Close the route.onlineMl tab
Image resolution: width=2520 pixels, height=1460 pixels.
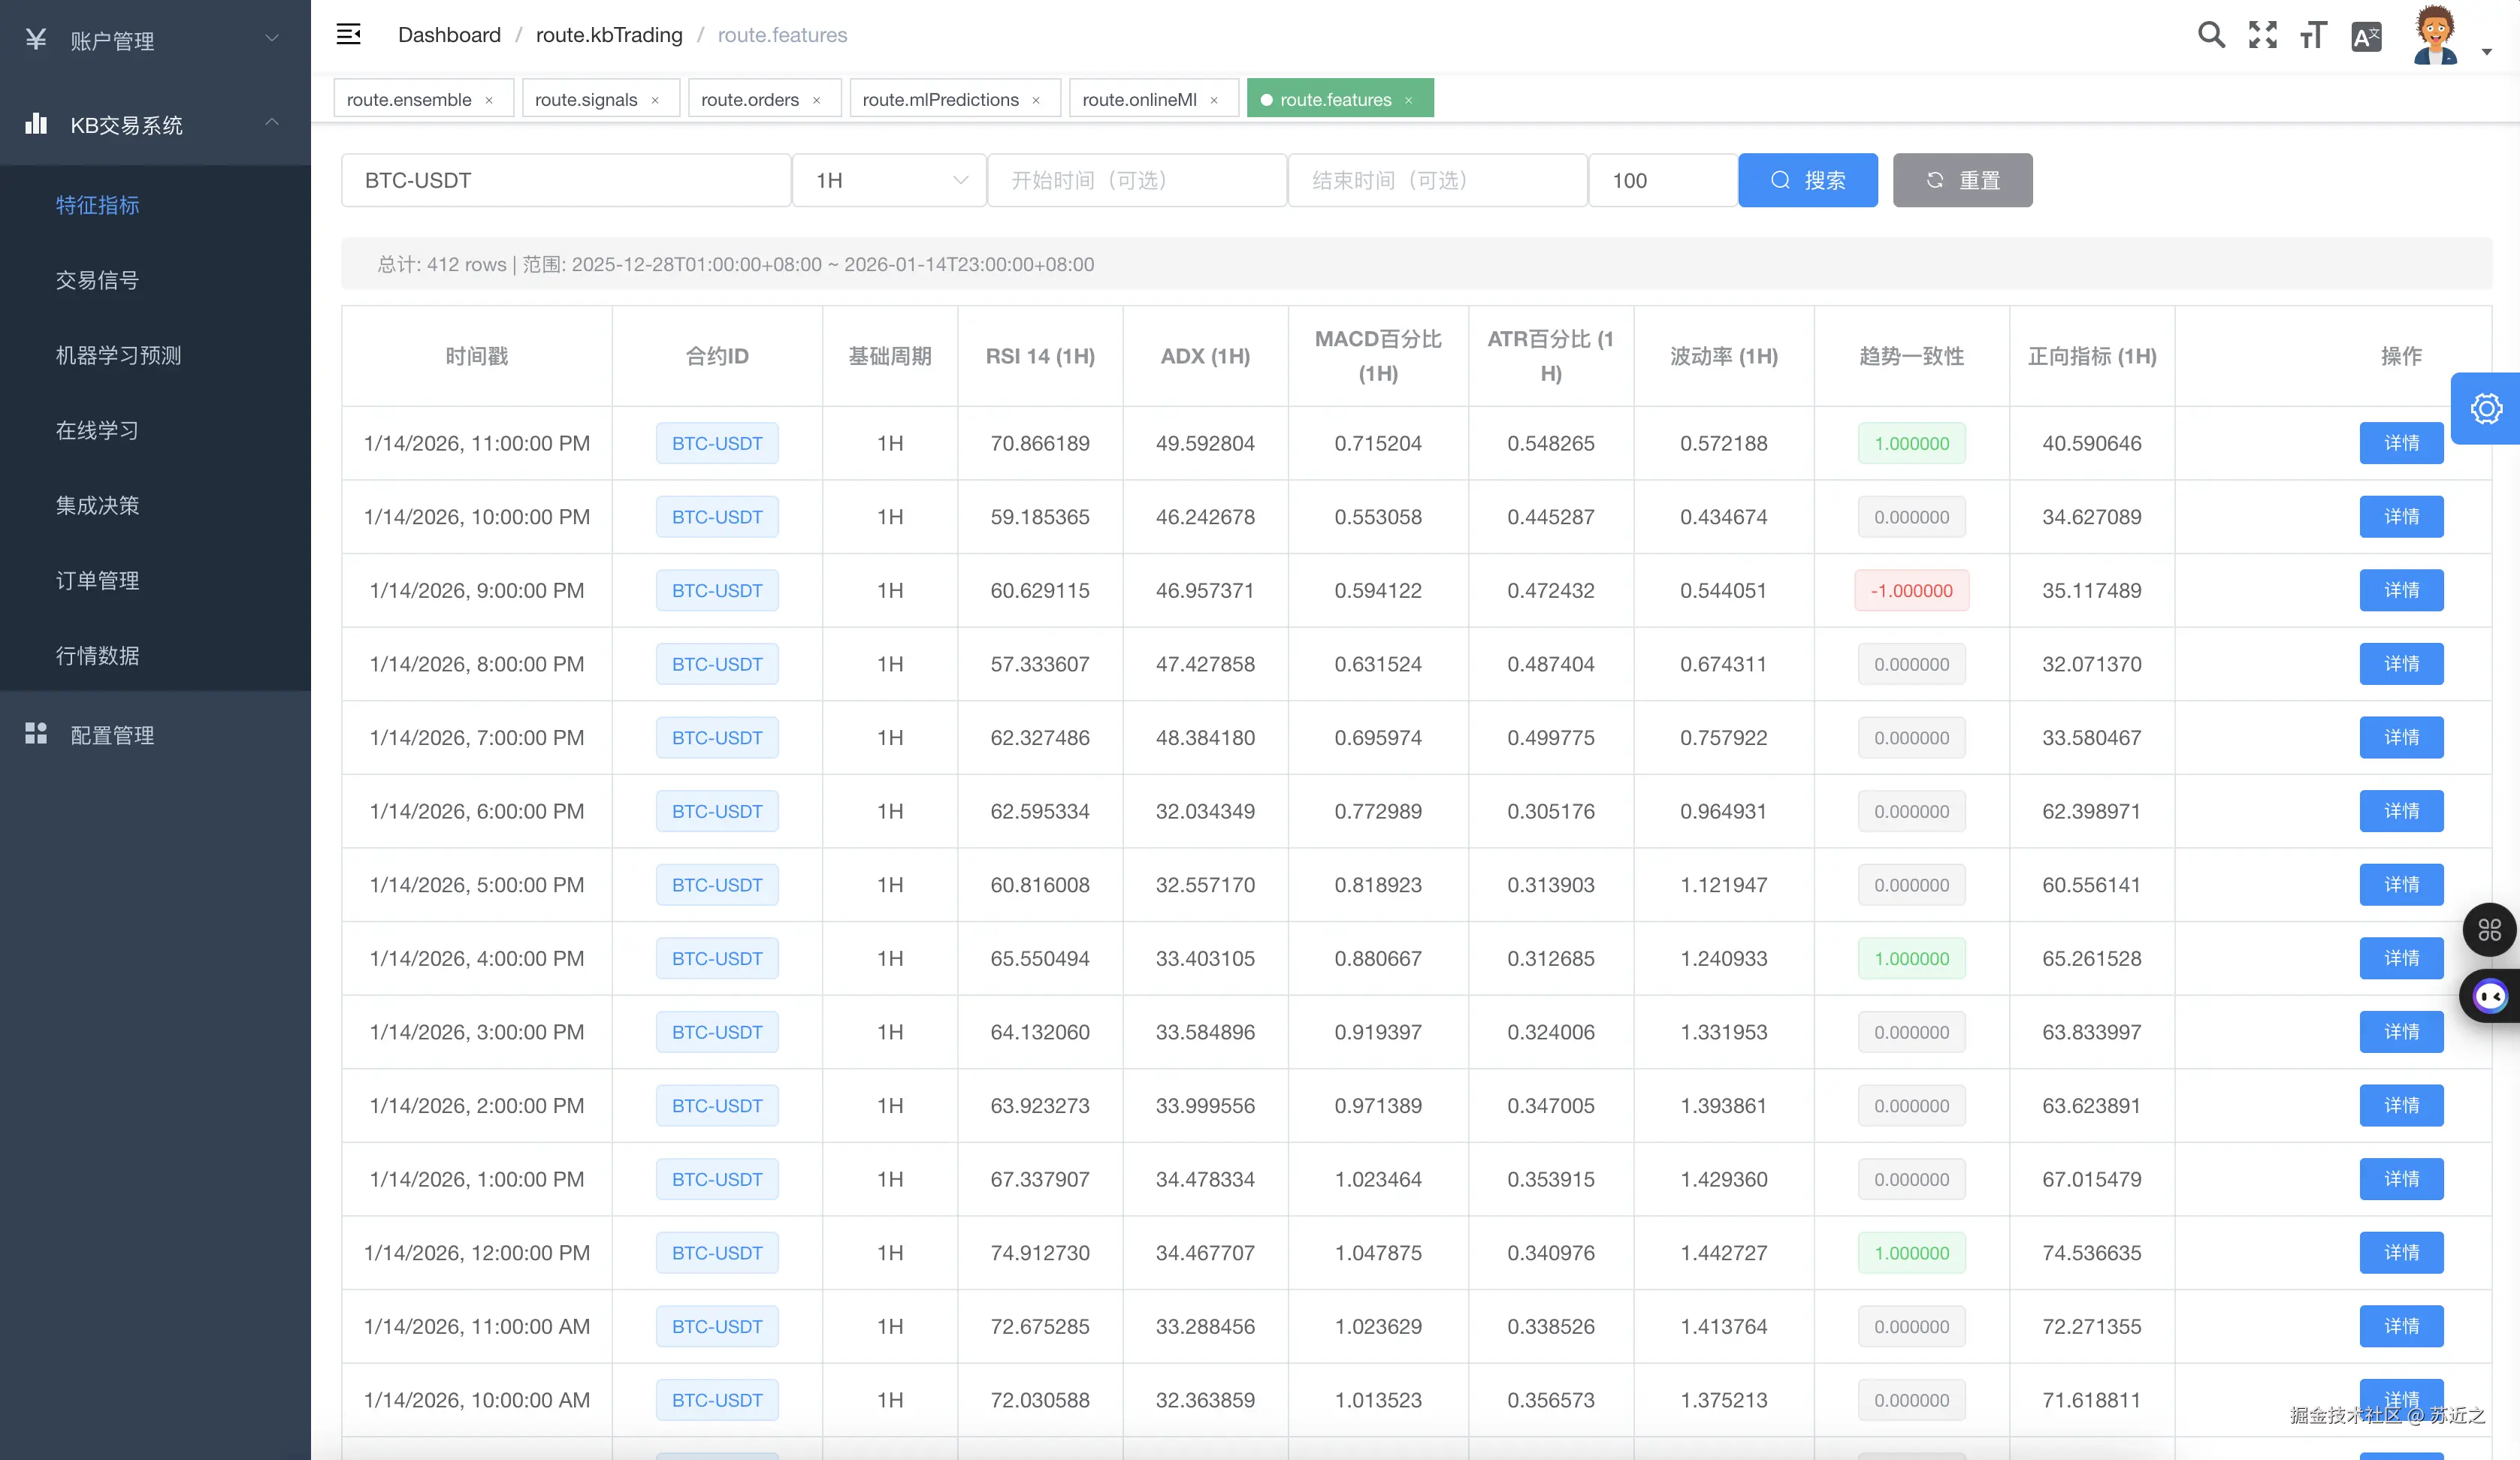(1214, 100)
